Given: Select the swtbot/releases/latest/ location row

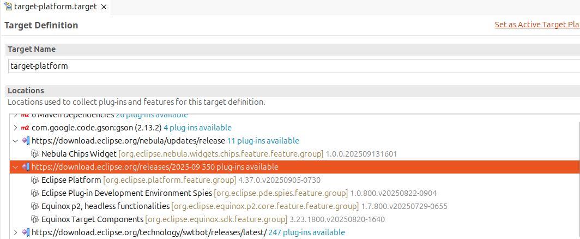Looking at the screenshot, I should pos(294,232).
